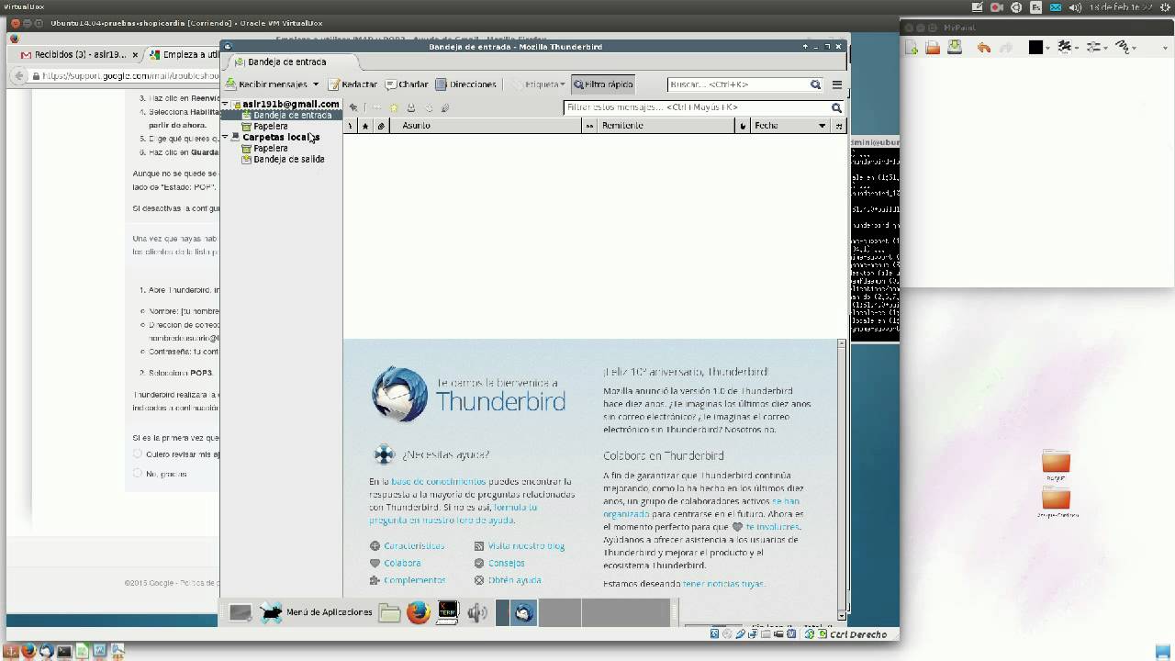The image size is (1175, 661).
Task: Click open file icon in MyPaint
Action: (x=933, y=47)
